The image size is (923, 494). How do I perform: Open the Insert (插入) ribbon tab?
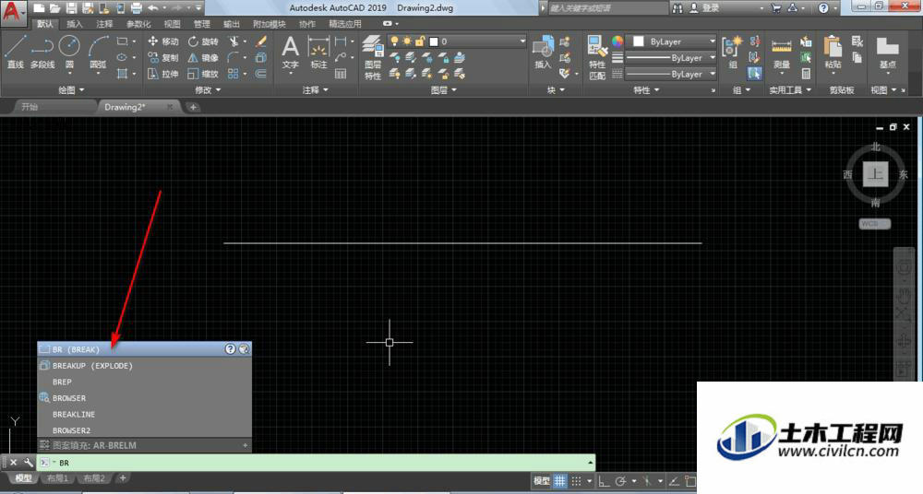pyautogui.click(x=75, y=24)
